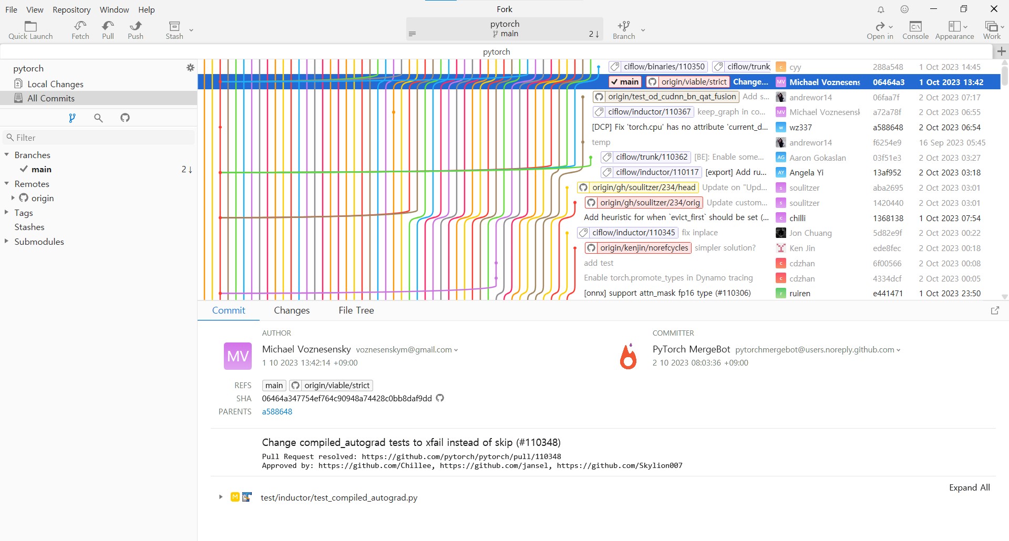Click ciflow/binaries/110350 tag label

pyautogui.click(x=658, y=67)
